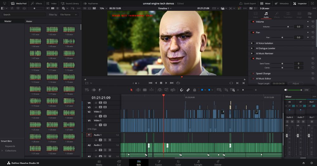
Task: Enable AI Dialogue Leveler
Action: tap(252, 48)
